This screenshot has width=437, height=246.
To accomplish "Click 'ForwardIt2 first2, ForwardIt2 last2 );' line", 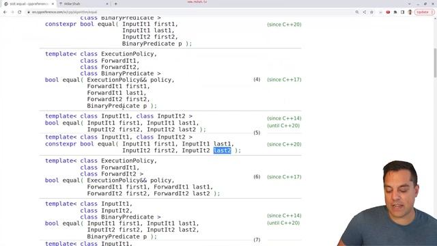I will click(x=153, y=193).
